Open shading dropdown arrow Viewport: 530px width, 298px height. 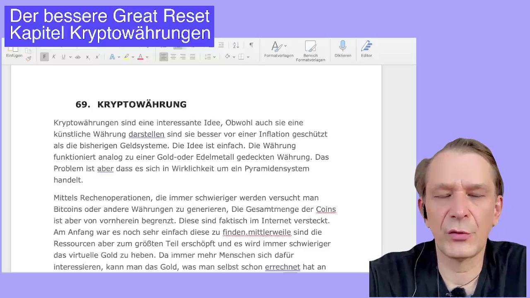(x=234, y=57)
